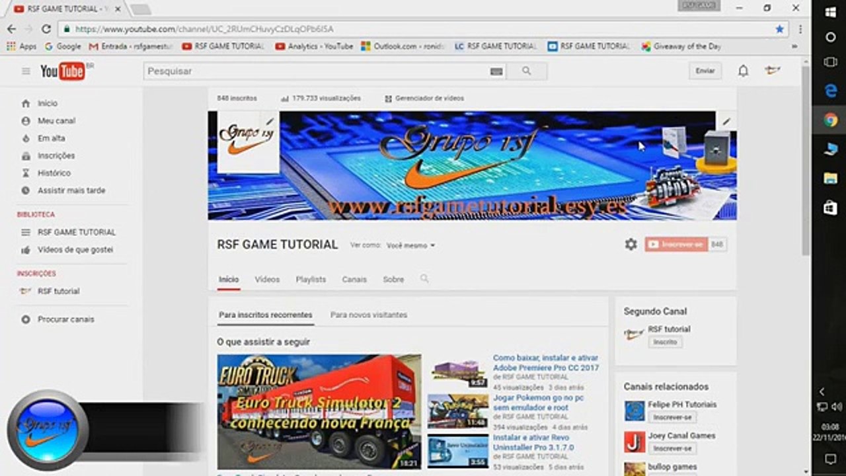
Task: Go back in Chrome
Action: [11, 29]
